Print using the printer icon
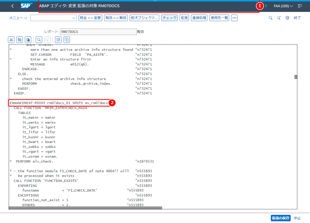The image size is (310, 223). pyautogui.click(x=287, y=18)
